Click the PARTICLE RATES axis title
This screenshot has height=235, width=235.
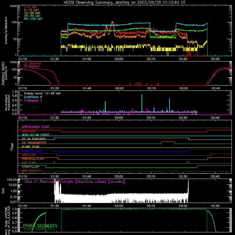(3, 73)
